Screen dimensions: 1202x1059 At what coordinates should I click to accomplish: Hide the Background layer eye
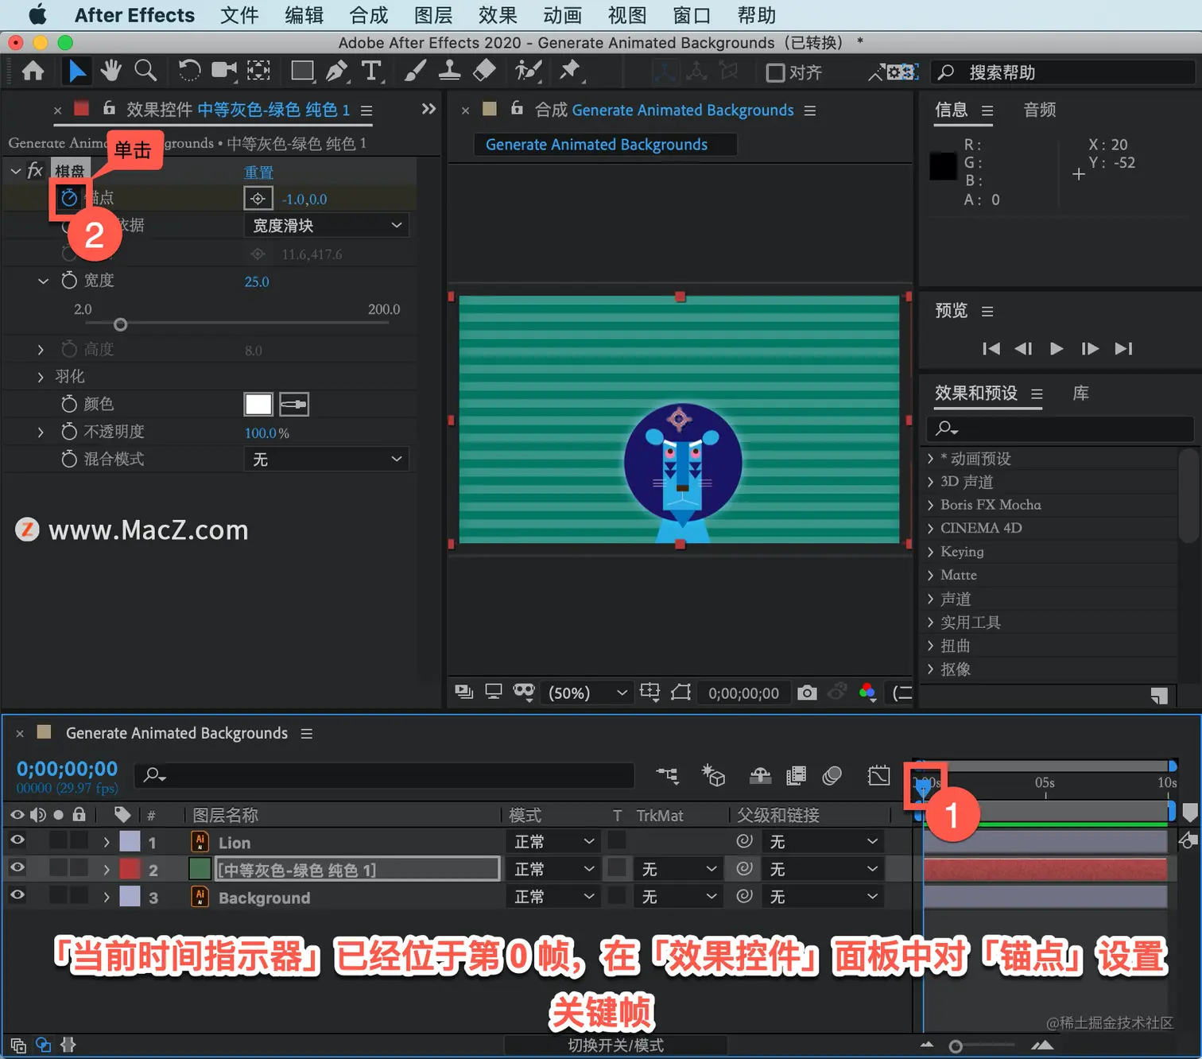[x=17, y=896]
